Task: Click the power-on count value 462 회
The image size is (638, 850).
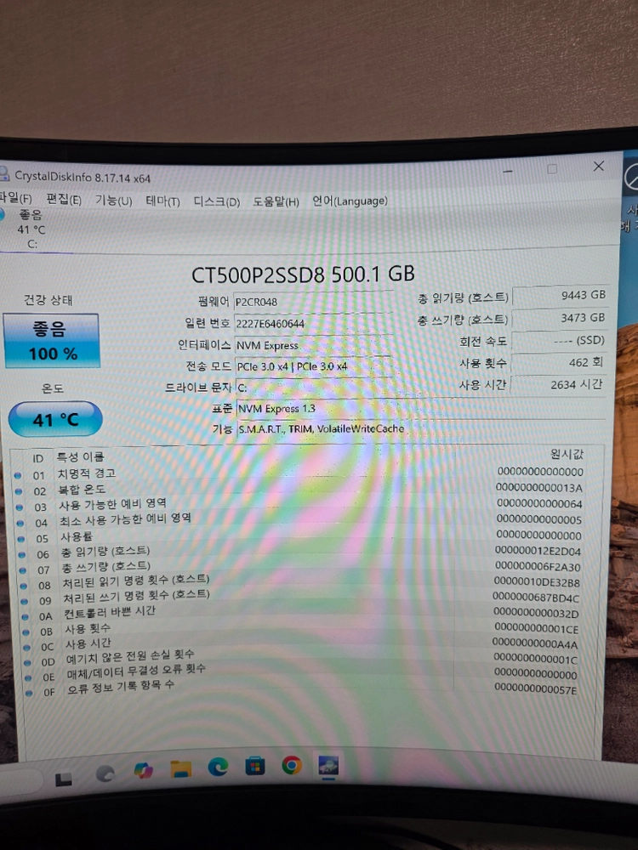Action: click(x=558, y=363)
